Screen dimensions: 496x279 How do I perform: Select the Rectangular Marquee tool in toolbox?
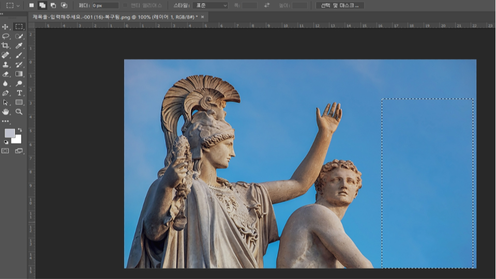click(19, 27)
